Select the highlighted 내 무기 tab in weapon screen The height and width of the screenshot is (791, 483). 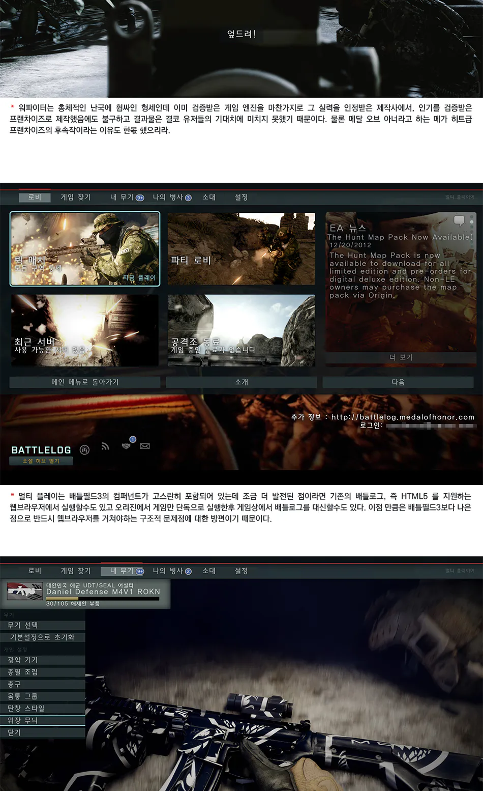tap(123, 571)
